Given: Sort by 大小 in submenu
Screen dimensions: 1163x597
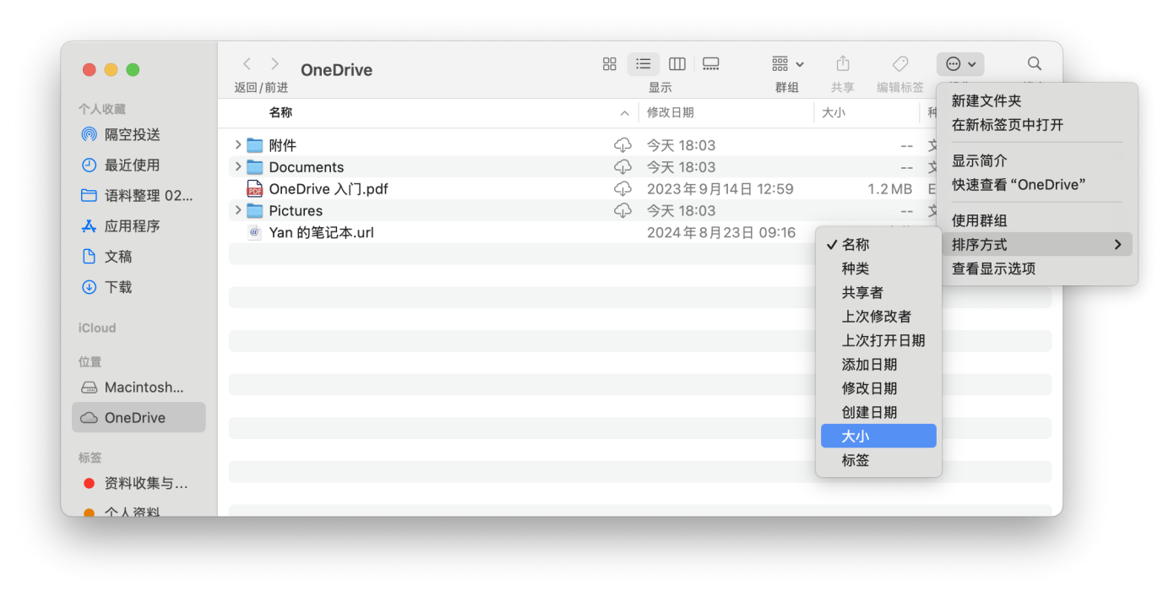Looking at the screenshot, I should [x=878, y=436].
